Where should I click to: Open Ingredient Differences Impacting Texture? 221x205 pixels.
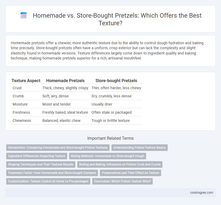point(37,156)
